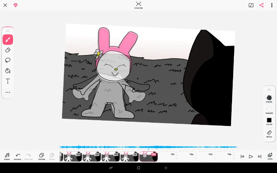Click Pegar to paste the frame
Viewport: 277px width, 173px height.
coord(52,156)
